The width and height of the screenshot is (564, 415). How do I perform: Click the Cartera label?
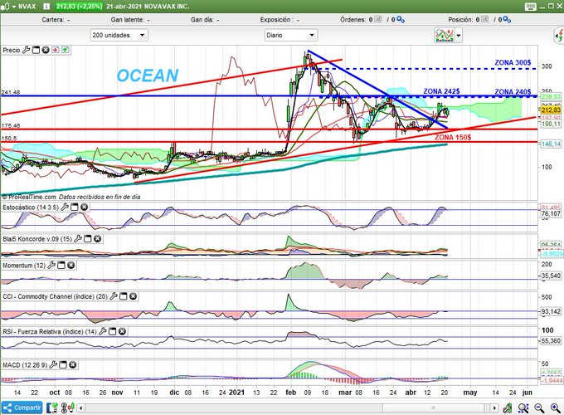(53, 20)
